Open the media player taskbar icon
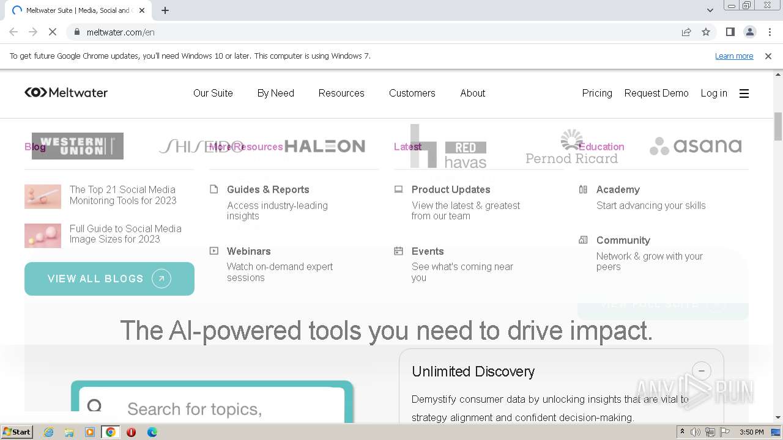 [x=90, y=432]
